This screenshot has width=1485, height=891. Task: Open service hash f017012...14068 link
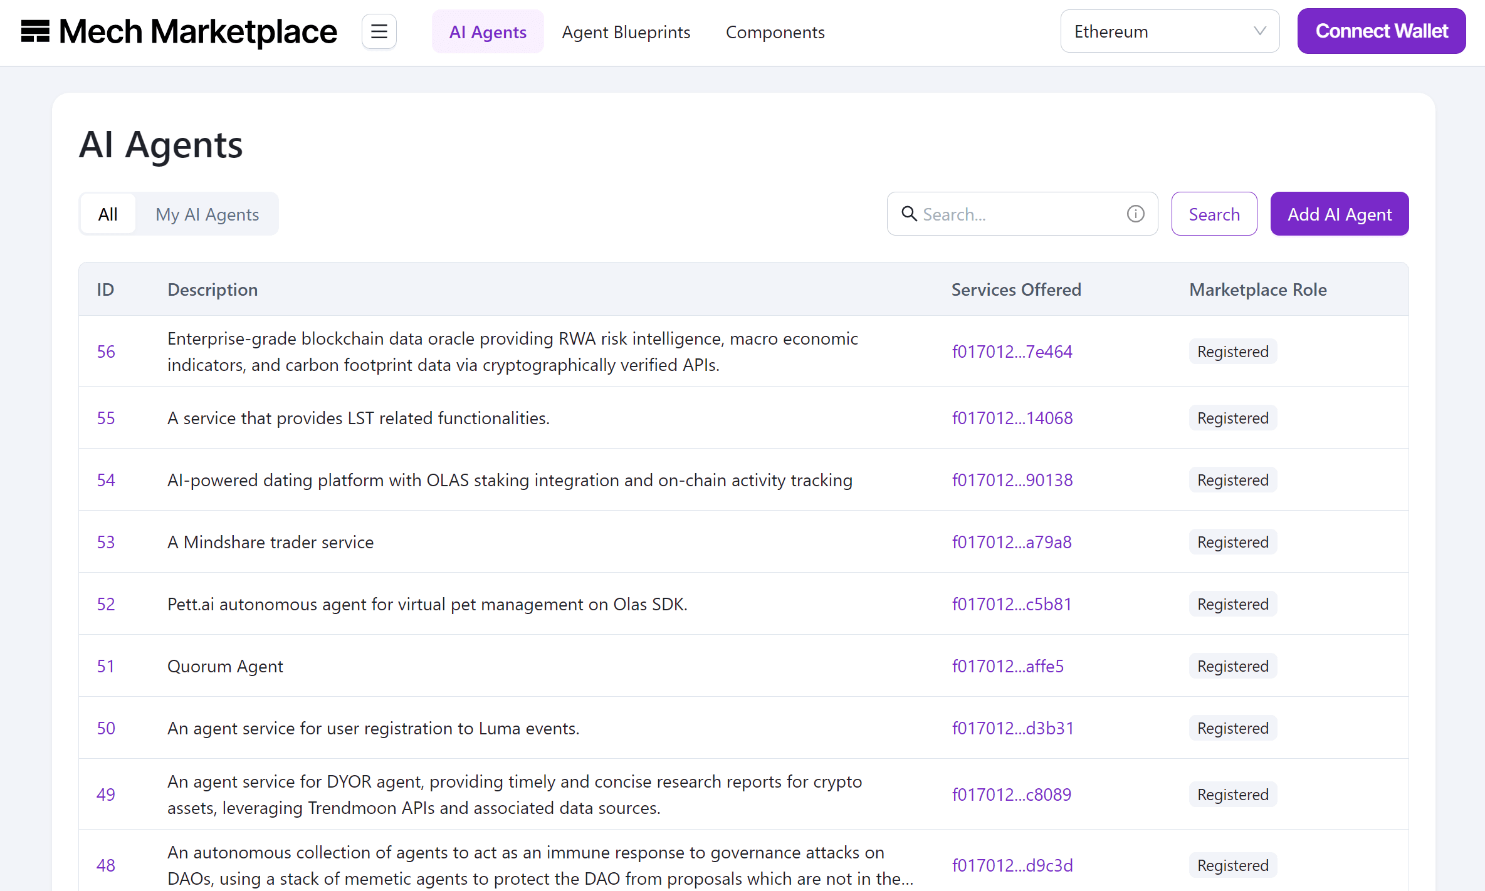1012,418
